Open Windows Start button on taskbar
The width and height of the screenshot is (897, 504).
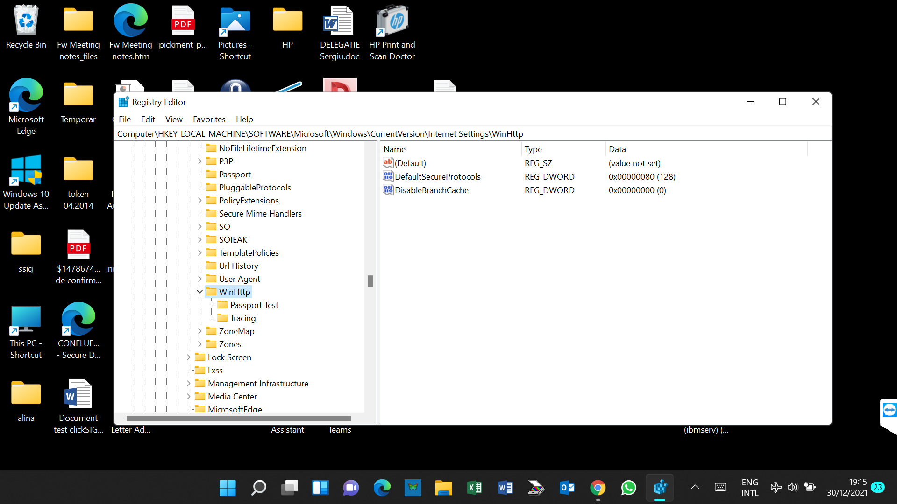click(x=228, y=488)
